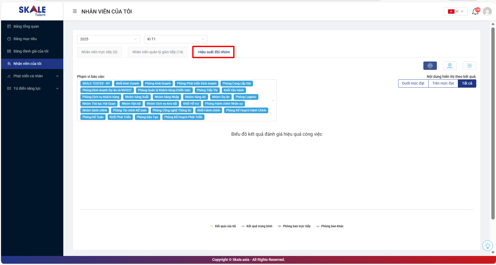The height and width of the screenshot is (265, 496).
Task: Toggle "Kết quả của tôi" chart legend
Action: [223, 226]
